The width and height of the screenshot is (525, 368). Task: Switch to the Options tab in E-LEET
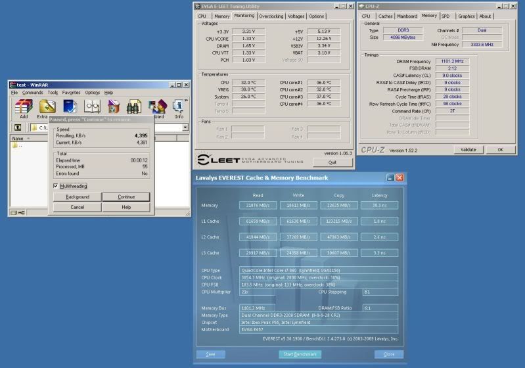(317, 16)
